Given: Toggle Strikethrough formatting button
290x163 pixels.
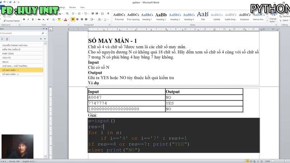Looking at the screenshot, I should coord(39,19).
